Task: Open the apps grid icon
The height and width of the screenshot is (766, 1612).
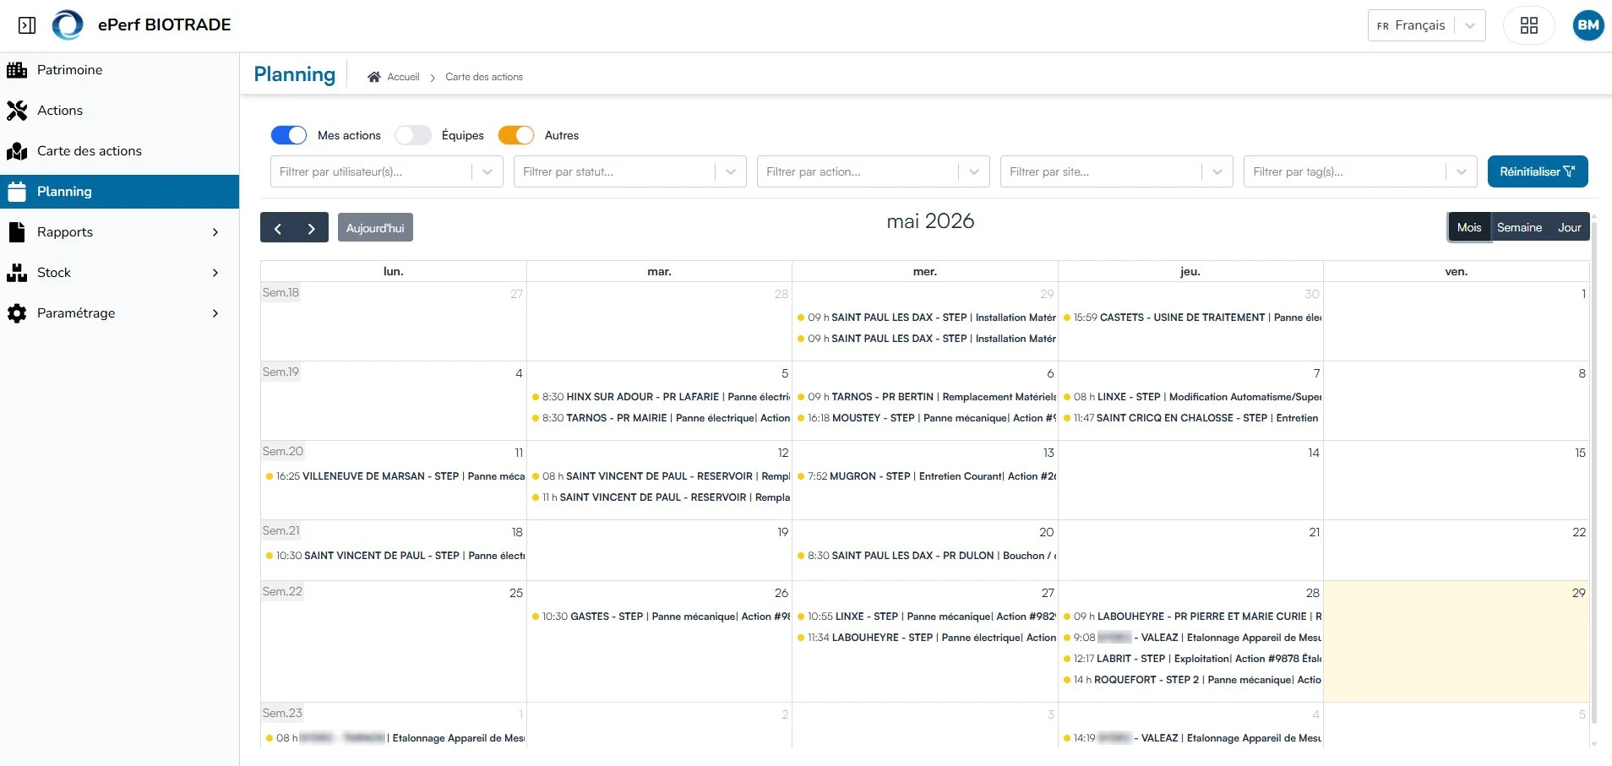Action: click(x=1528, y=25)
